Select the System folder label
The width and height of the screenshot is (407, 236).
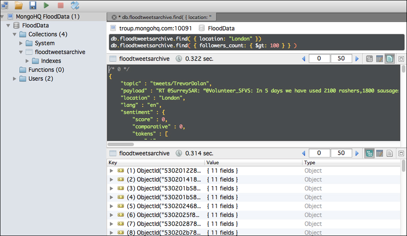coord(45,43)
